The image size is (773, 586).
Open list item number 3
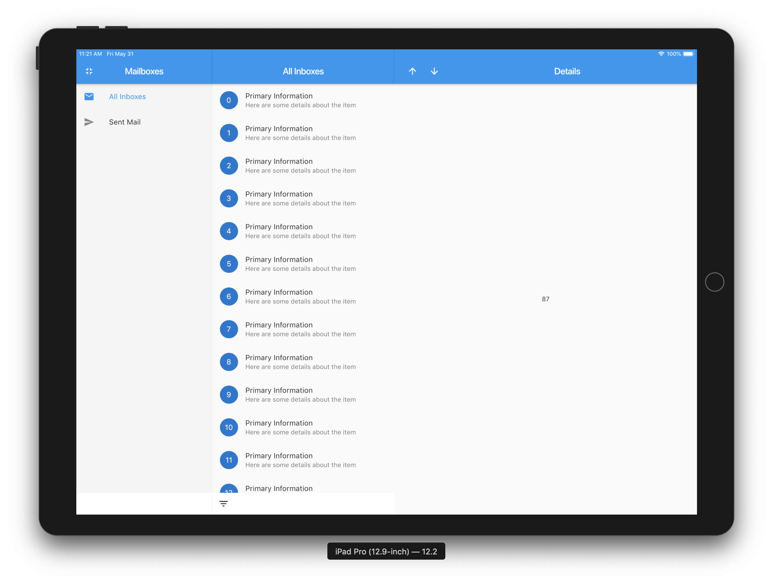(303, 199)
